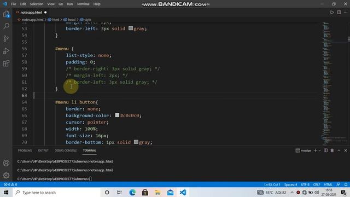Open the Go menu
This screenshot has height=197, width=350.
point(61,4)
